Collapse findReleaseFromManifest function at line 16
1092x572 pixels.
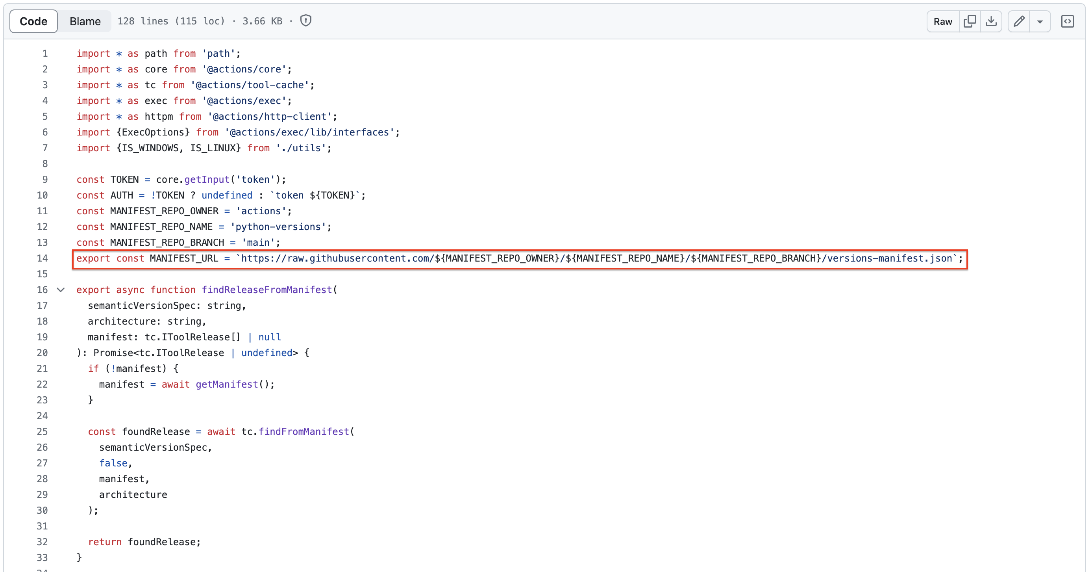pos(61,290)
